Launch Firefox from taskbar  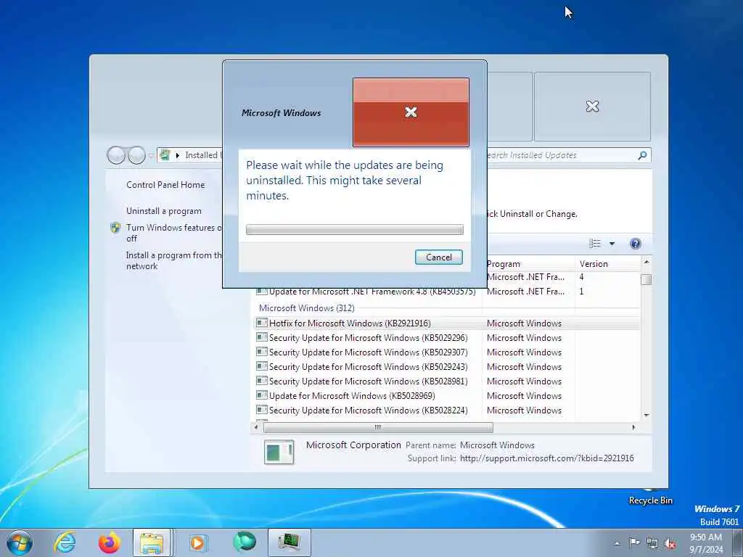(x=109, y=542)
